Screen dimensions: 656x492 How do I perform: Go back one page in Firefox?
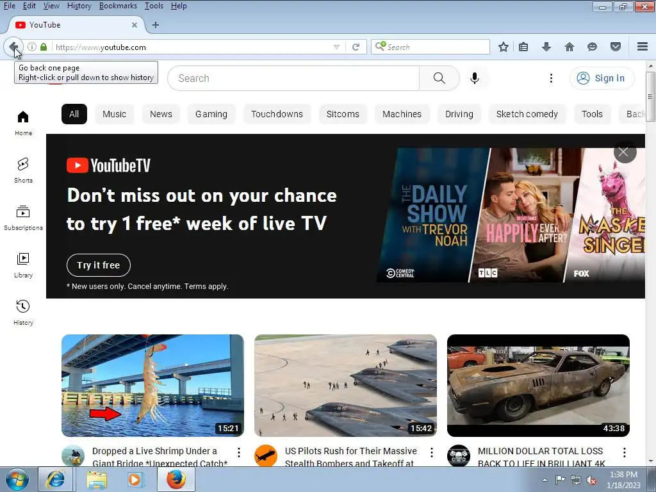(x=13, y=46)
